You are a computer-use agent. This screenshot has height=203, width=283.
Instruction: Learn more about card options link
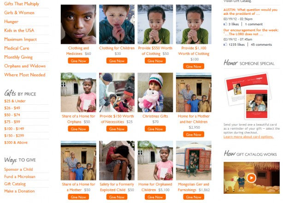pyautogui.click(x=248, y=137)
